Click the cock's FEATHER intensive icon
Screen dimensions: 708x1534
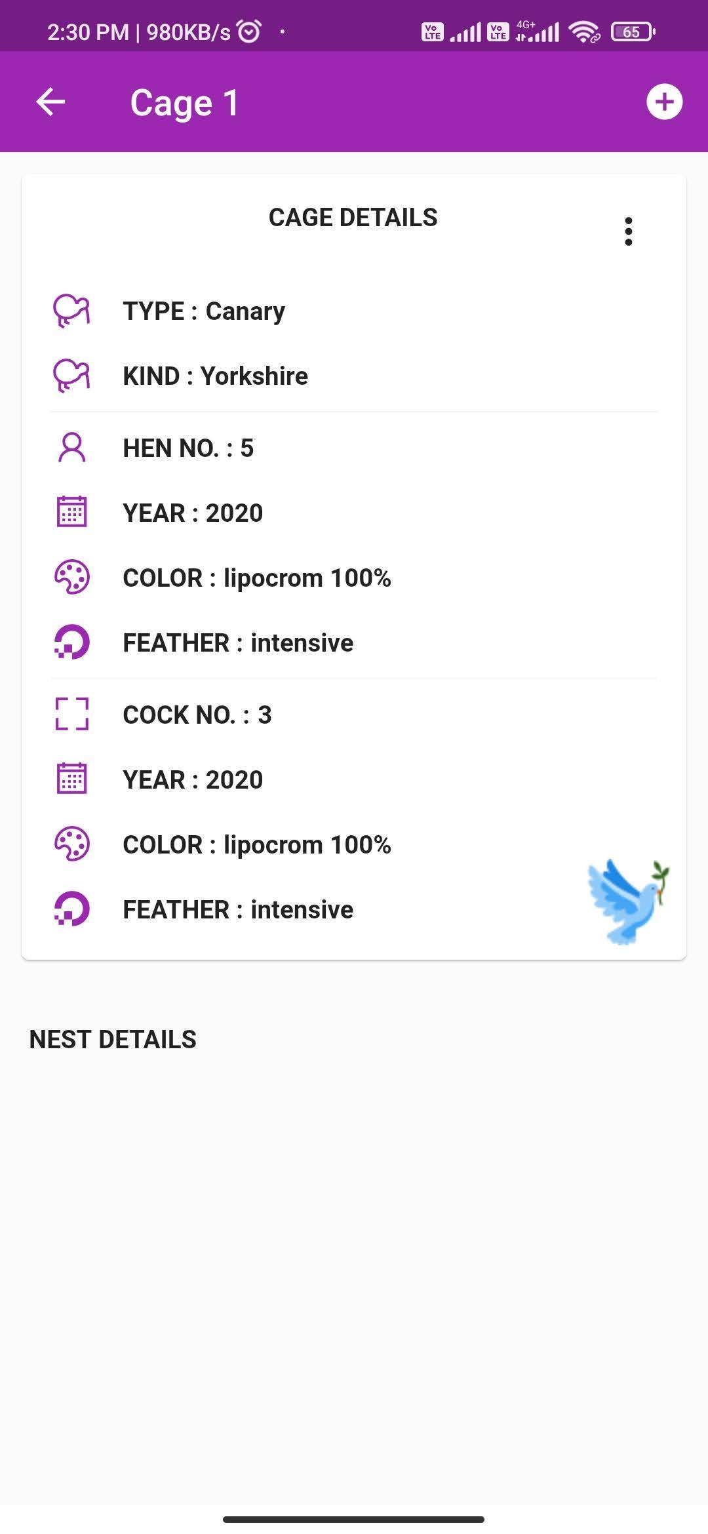(x=71, y=909)
